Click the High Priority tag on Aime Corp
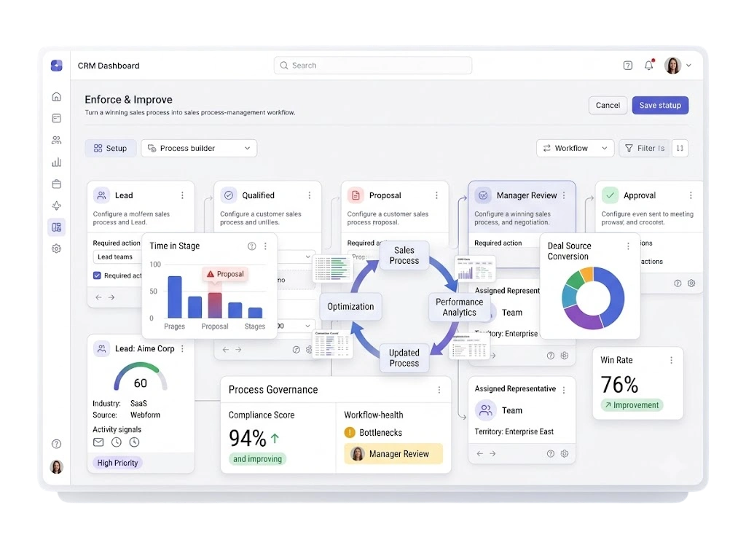The height and width of the screenshot is (540, 746). (117, 463)
